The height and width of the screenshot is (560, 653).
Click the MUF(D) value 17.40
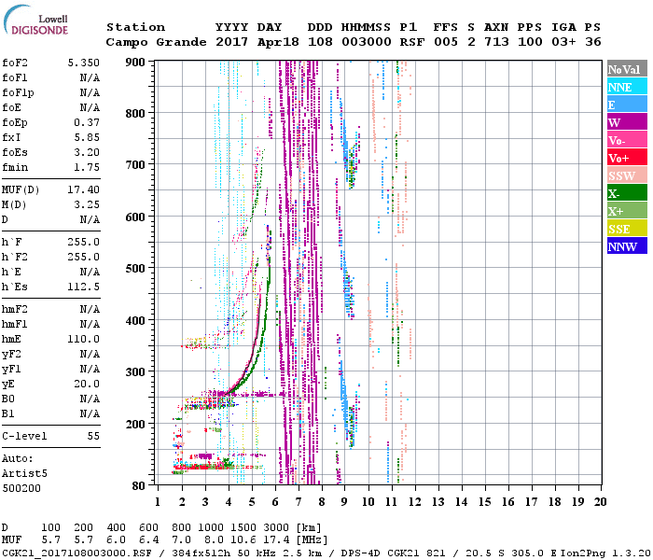[x=83, y=189]
